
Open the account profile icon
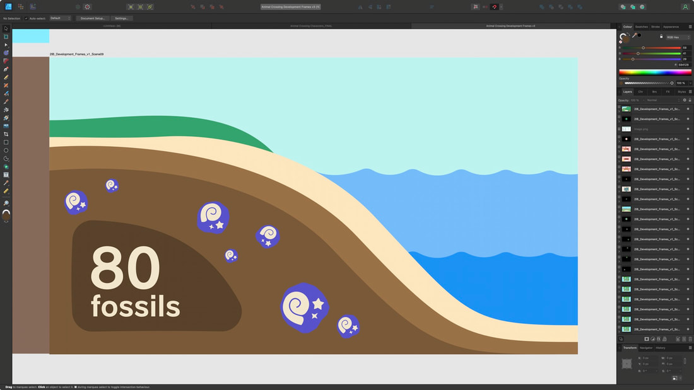[685, 7]
